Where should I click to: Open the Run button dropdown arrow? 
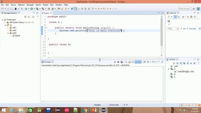[x=34, y=9]
